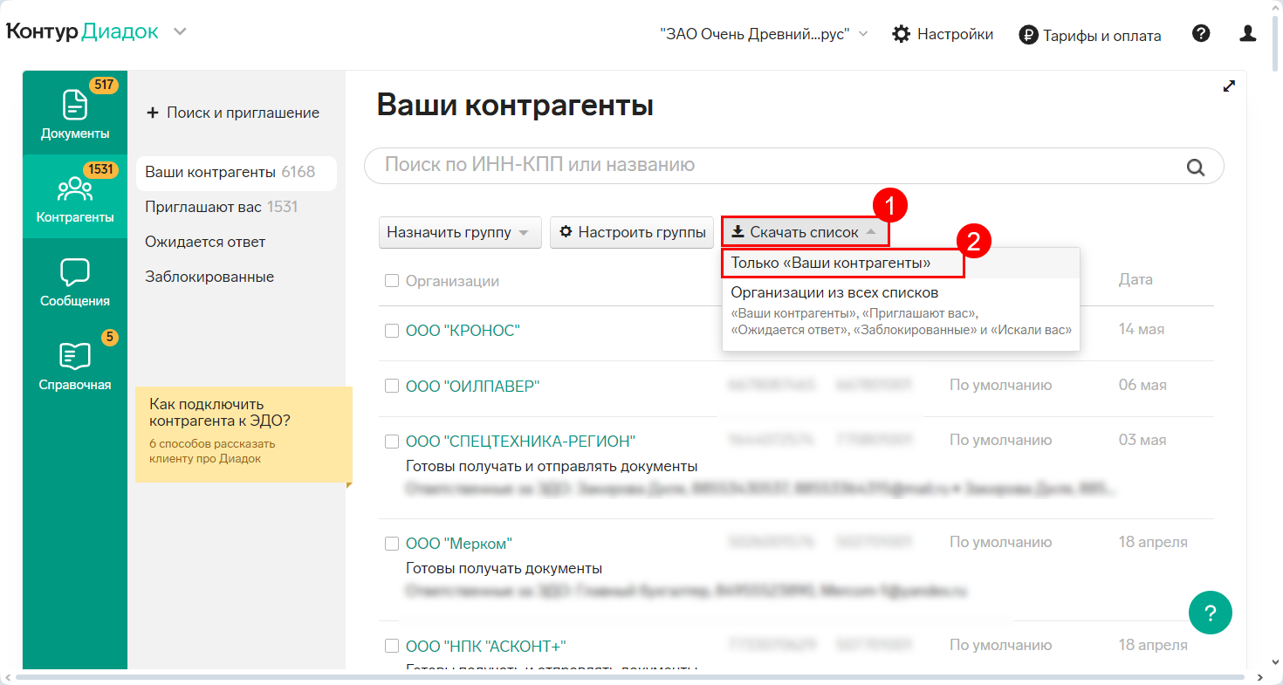This screenshot has width=1283, height=685.
Task: Click the plus icon for Поиск и приглашение
Action: point(152,113)
